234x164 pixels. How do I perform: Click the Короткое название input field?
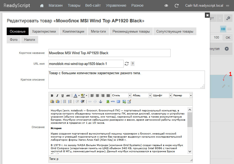(x=109, y=53)
